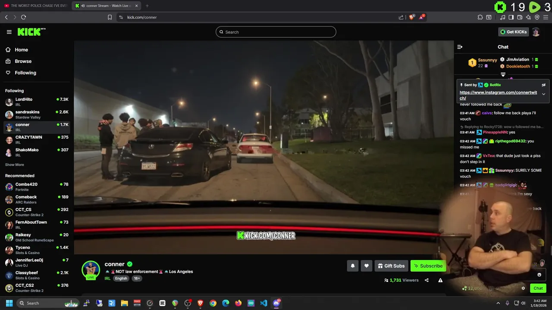552x310 pixels.
Task: Switch to the YouTube police chase tab
Action: pos(35,6)
